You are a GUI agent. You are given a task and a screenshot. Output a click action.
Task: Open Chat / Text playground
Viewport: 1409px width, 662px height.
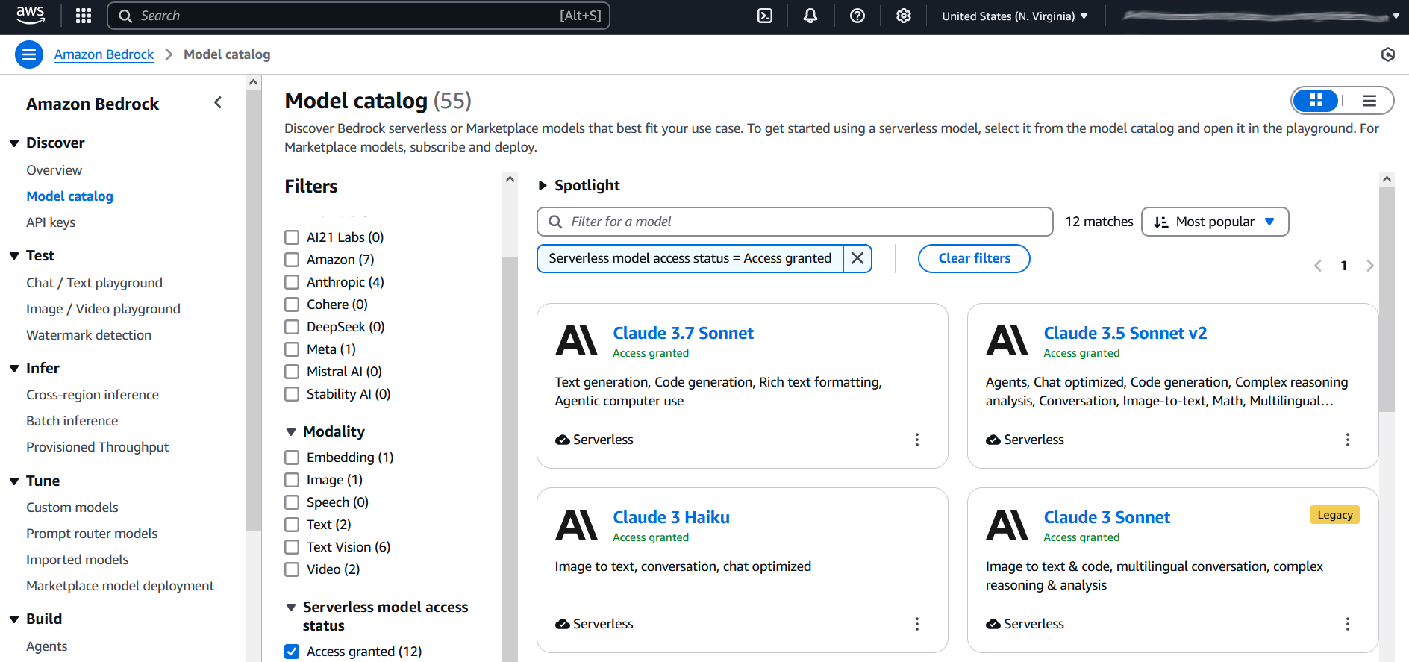tap(94, 283)
